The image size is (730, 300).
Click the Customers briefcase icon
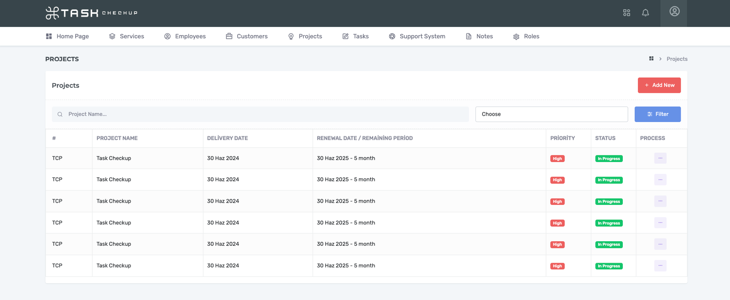pyautogui.click(x=229, y=36)
